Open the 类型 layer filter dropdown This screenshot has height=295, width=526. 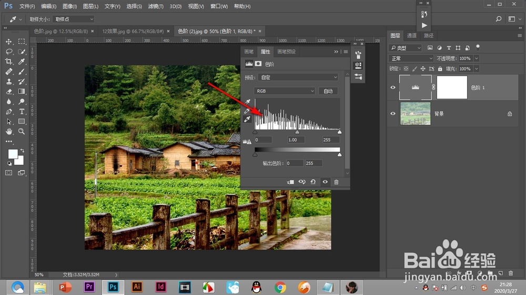coord(405,48)
